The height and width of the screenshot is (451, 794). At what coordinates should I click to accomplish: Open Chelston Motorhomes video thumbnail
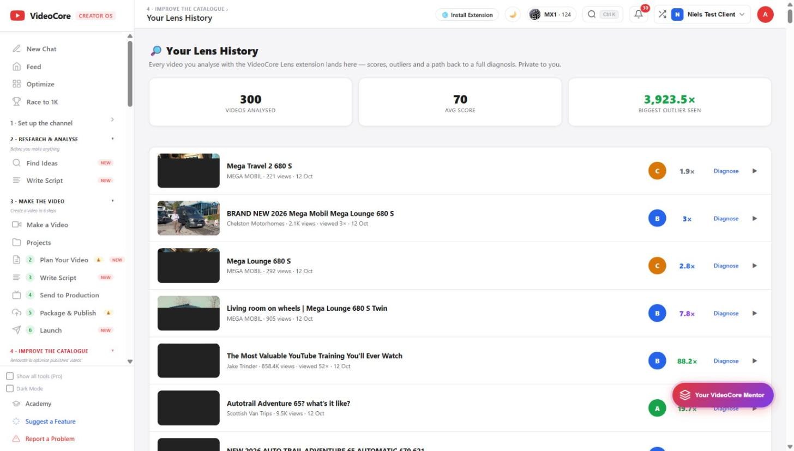point(189,218)
